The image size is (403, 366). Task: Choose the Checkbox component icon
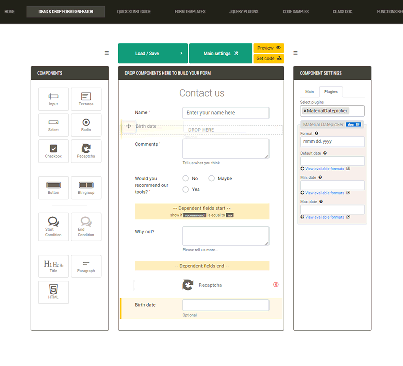[53, 151]
